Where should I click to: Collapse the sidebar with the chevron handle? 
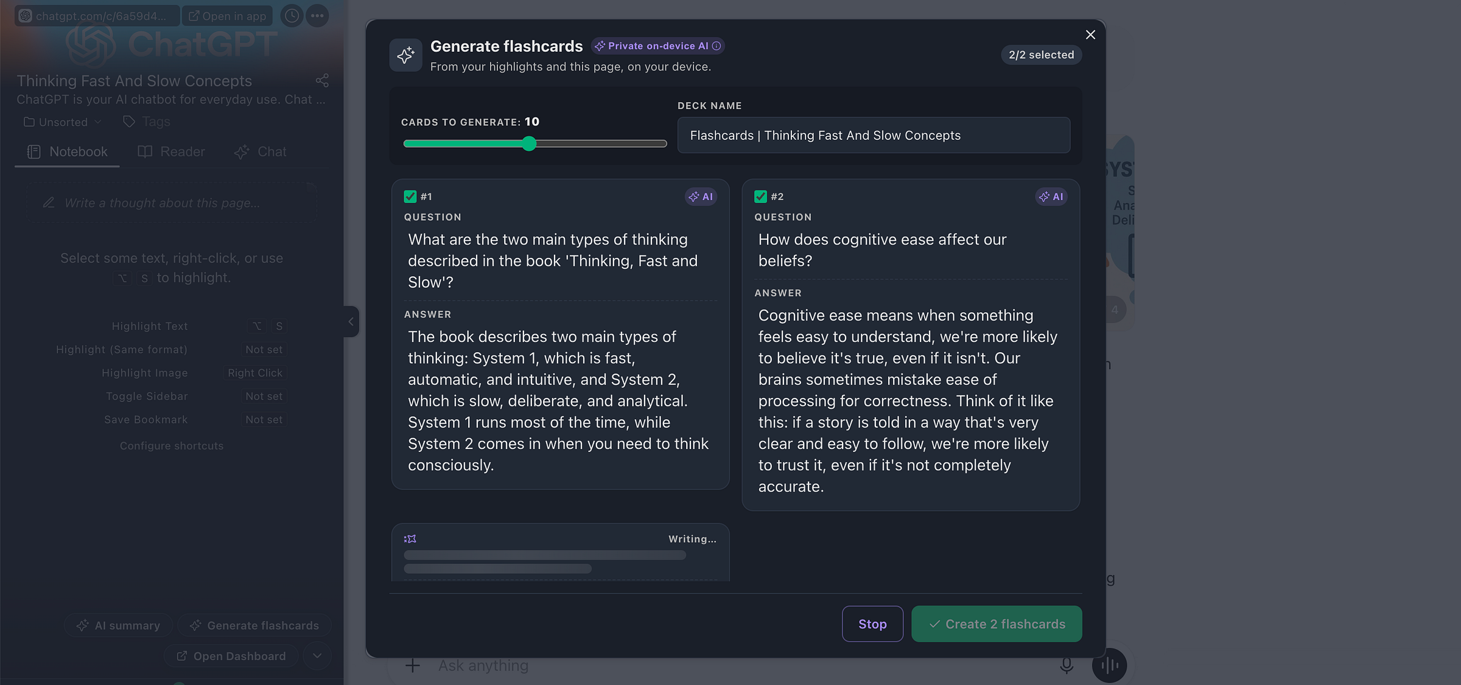click(x=351, y=321)
